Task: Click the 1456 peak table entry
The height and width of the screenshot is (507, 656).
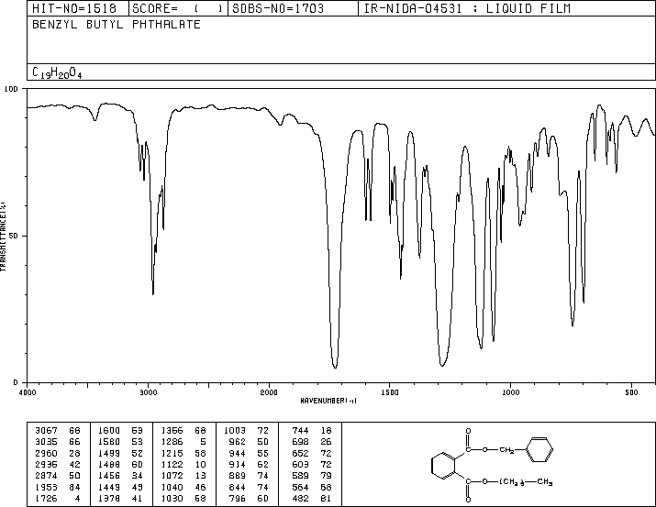Action: click(120, 476)
